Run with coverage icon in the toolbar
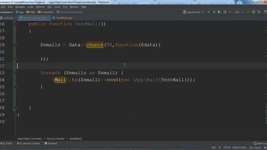 [x=219, y=12]
